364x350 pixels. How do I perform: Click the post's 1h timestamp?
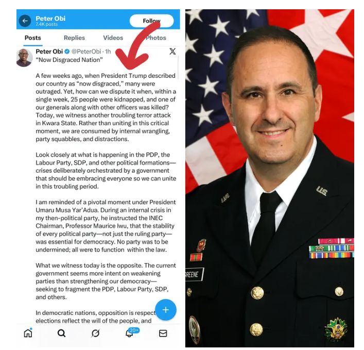(108, 52)
